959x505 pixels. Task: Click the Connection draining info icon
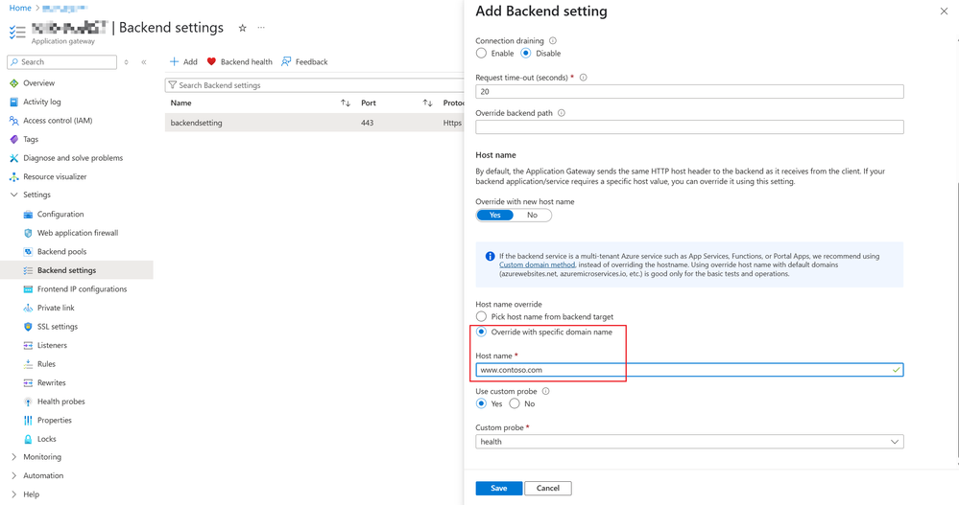pyautogui.click(x=553, y=41)
